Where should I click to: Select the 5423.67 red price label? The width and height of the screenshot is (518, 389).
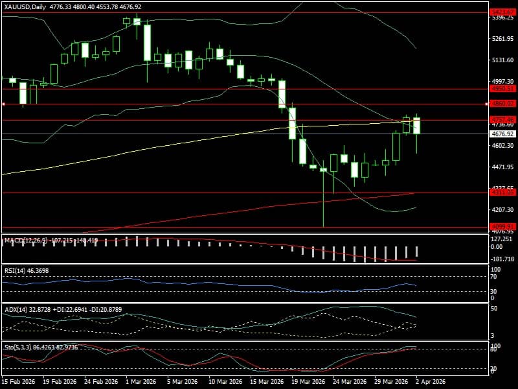(502, 12)
